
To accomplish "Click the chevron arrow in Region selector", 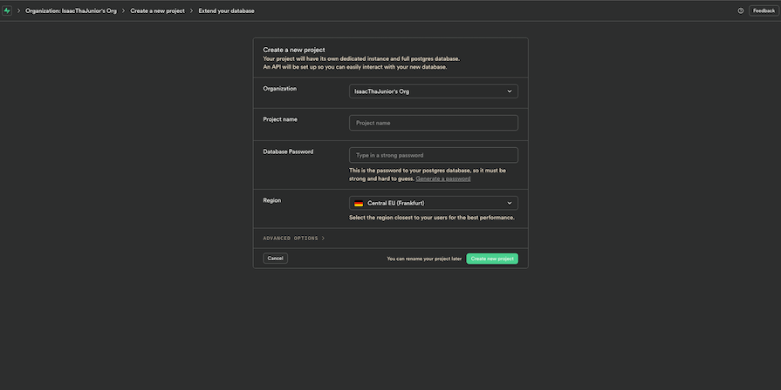I will [510, 203].
